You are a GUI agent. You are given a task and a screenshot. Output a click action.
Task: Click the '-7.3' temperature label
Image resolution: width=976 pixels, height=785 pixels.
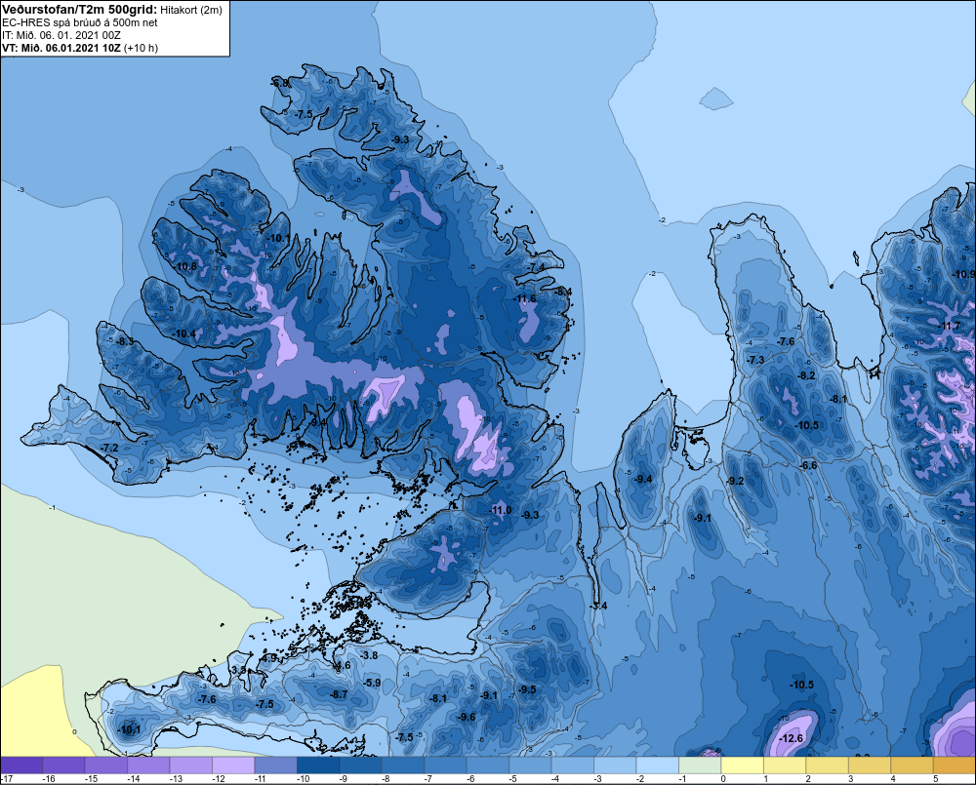click(755, 360)
